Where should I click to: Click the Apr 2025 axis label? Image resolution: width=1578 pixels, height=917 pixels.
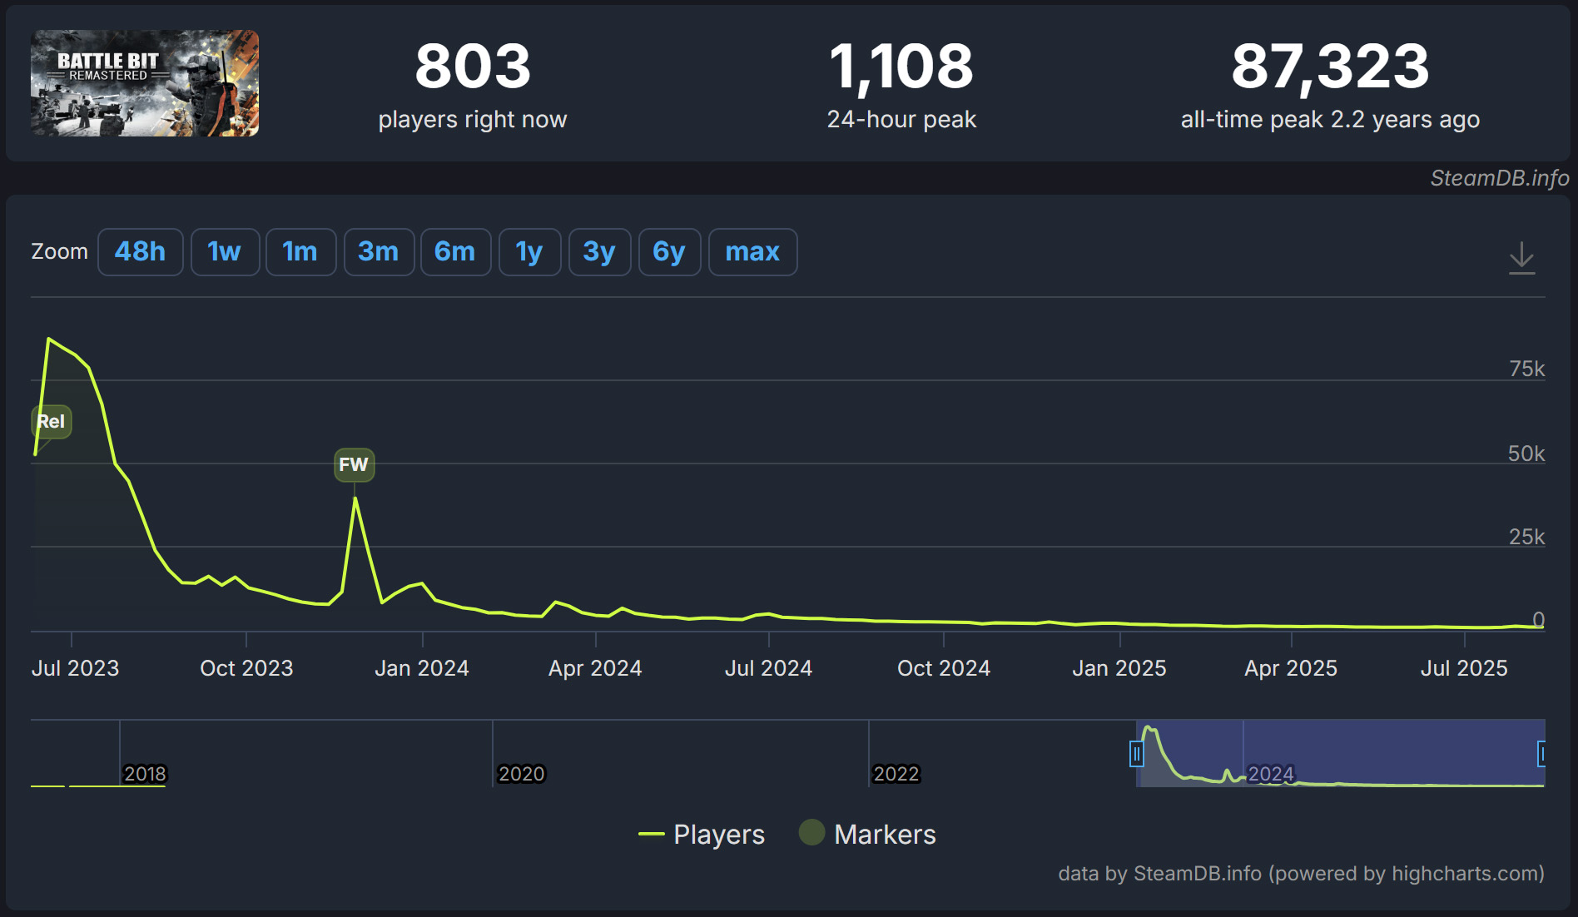[x=1290, y=668]
